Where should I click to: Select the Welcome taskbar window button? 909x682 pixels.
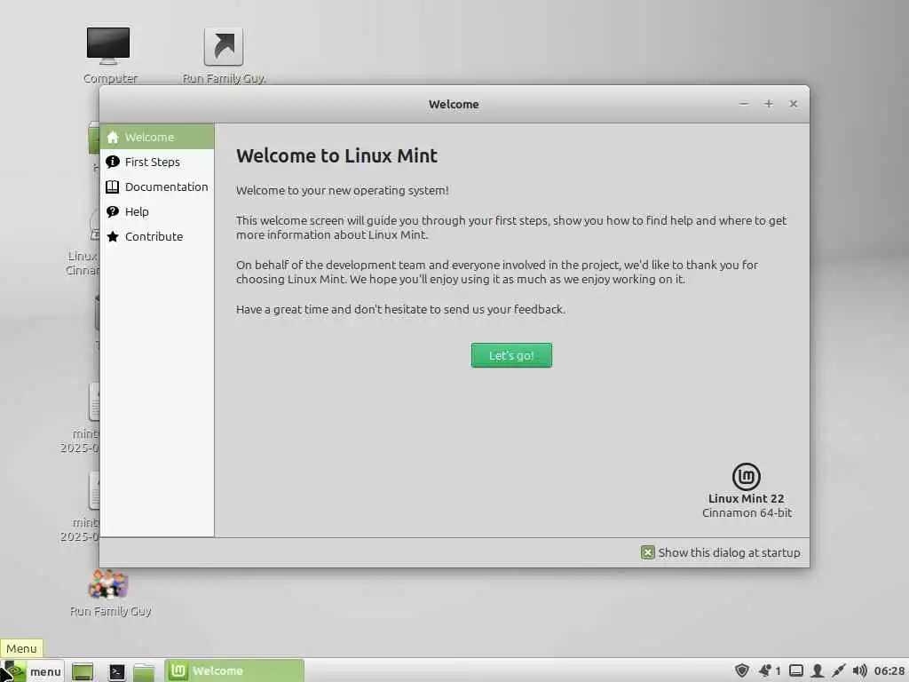click(x=234, y=671)
